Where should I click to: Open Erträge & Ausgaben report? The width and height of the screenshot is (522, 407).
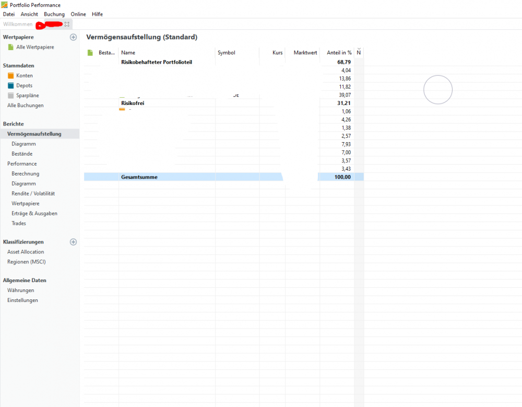tap(34, 213)
